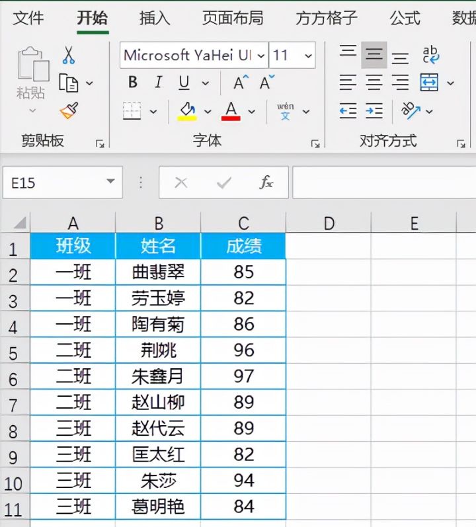Align text left
This screenshot has height=527, width=476.
click(x=348, y=83)
